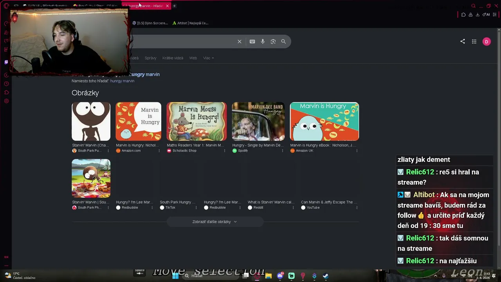Expand Zobraziť ďalšie obrázky
The height and width of the screenshot is (282, 501).
pyautogui.click(x=214, y=222)
